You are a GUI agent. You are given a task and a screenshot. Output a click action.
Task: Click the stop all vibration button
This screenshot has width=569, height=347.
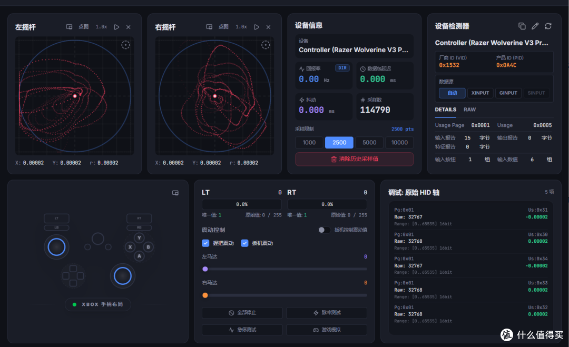point(242,313)
